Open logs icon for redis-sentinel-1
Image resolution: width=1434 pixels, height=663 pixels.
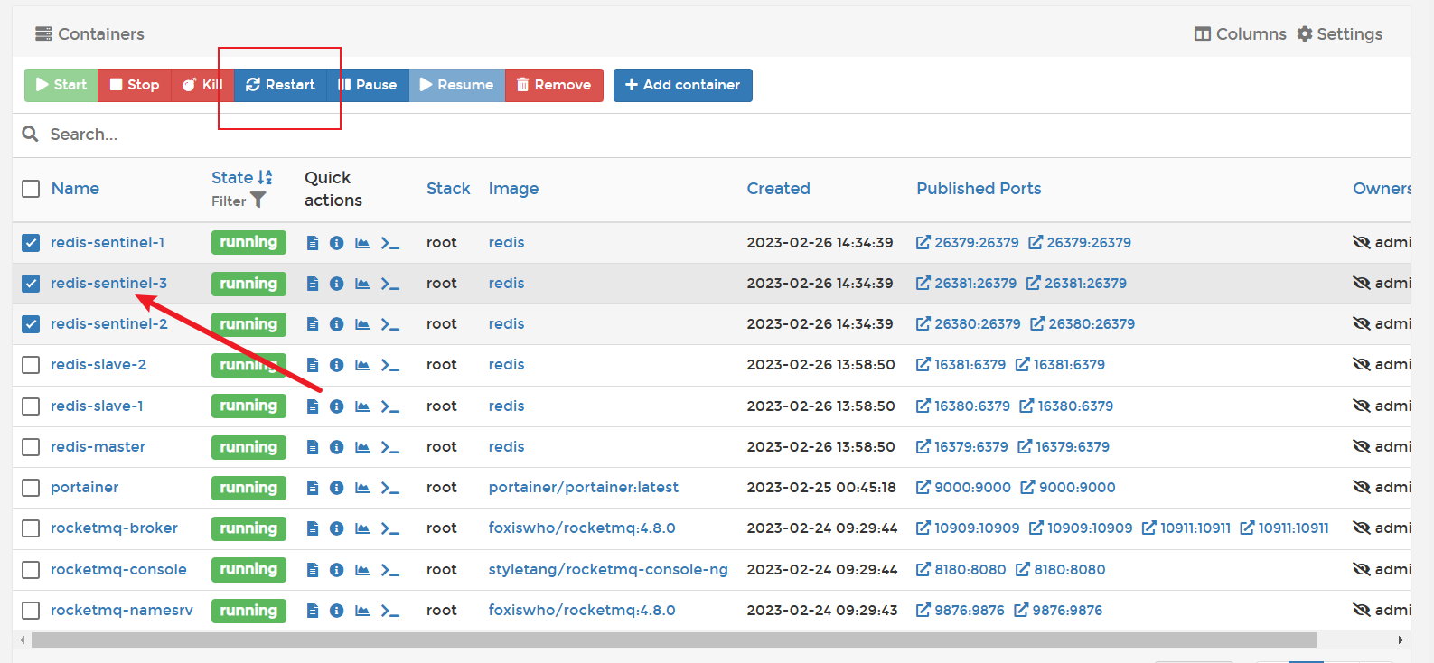pos(313,243)
